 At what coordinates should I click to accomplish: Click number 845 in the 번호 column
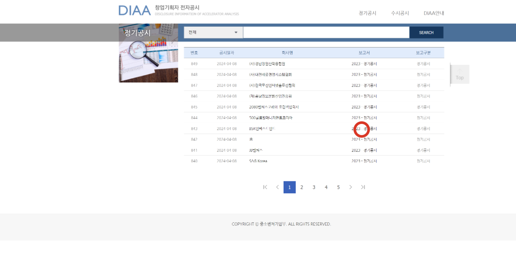[194, 107]
